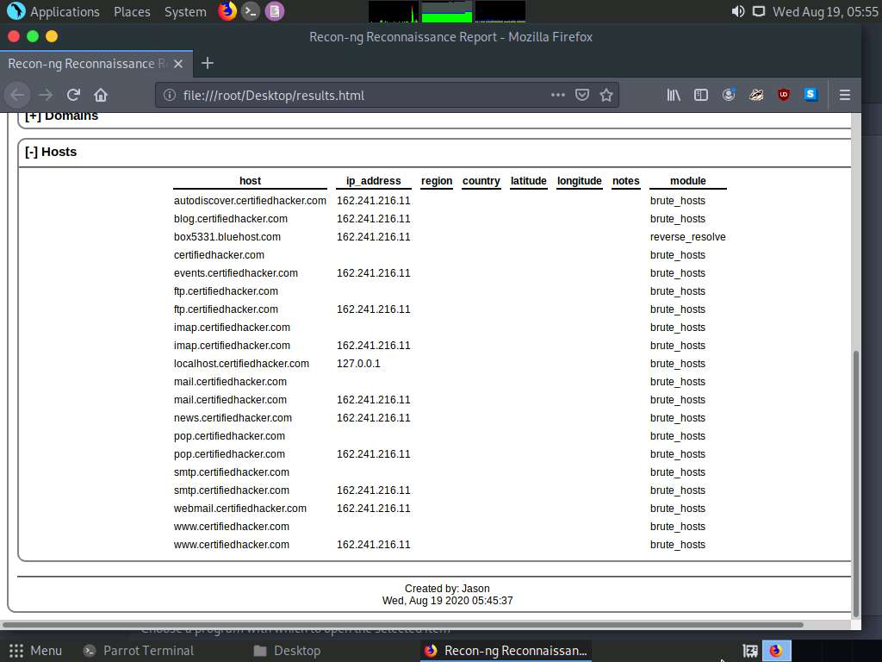
Task: Open the uBlock Origin extension icon
Action: [784, 95]
